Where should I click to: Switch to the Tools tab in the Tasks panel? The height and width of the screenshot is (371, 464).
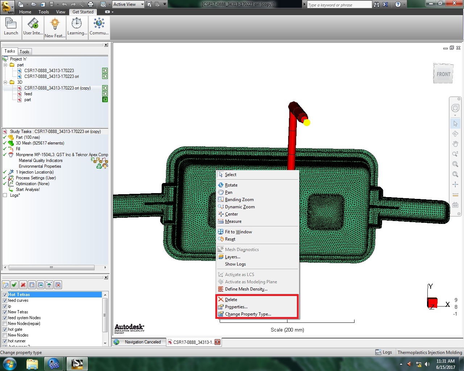click(x=24, y=51)
